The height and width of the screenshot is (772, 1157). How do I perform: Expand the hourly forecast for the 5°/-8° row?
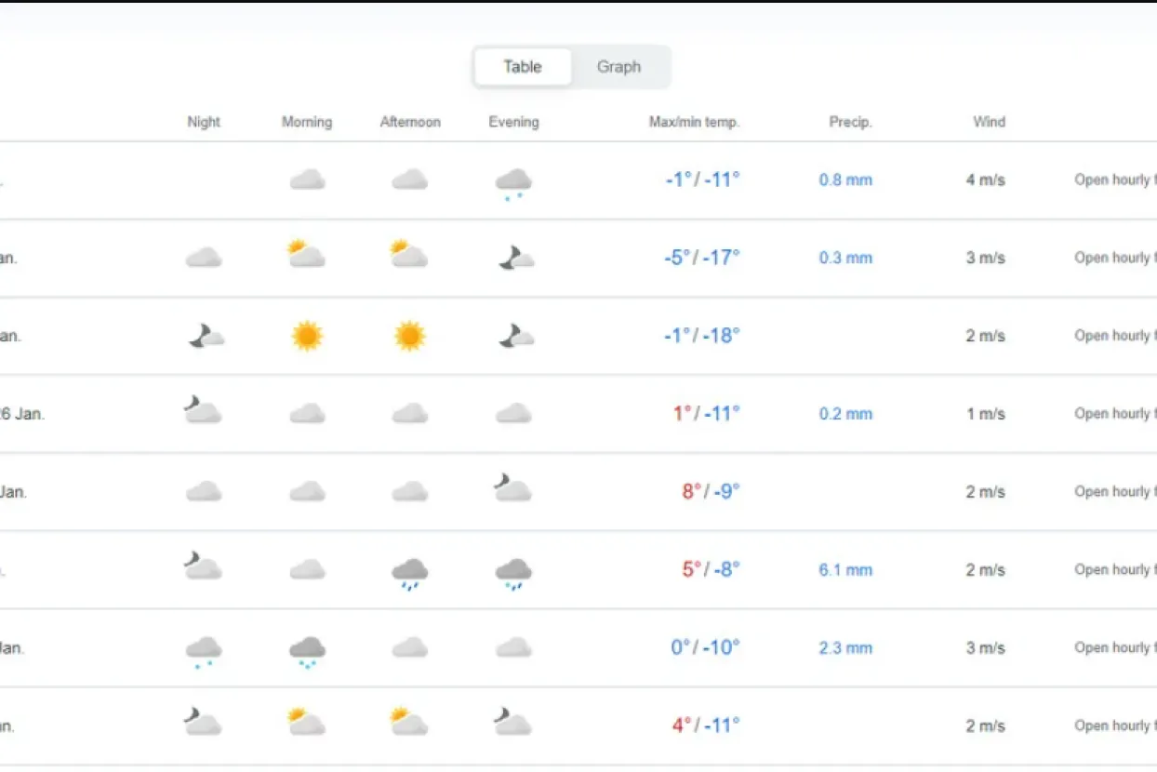(1114, 569)
